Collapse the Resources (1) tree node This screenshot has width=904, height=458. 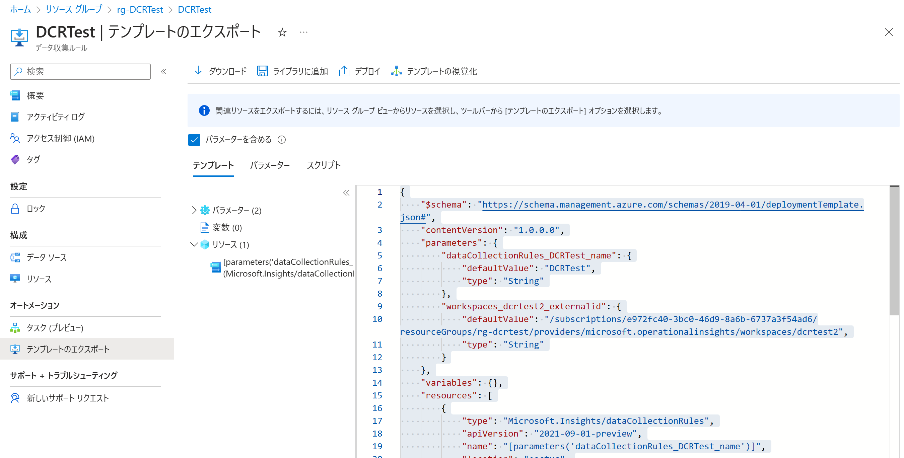click(x=194, y=244)
